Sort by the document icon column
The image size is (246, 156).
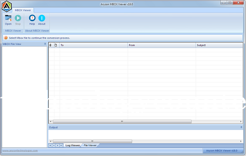pyautogui.click(x=56, y=45)
